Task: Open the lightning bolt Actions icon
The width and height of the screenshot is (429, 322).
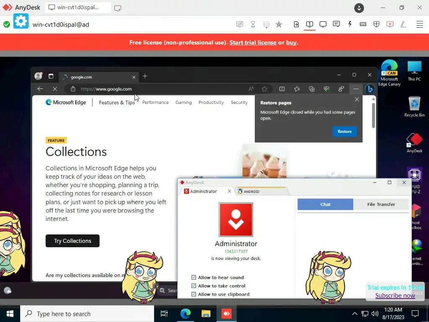Action: coord(350,24)
